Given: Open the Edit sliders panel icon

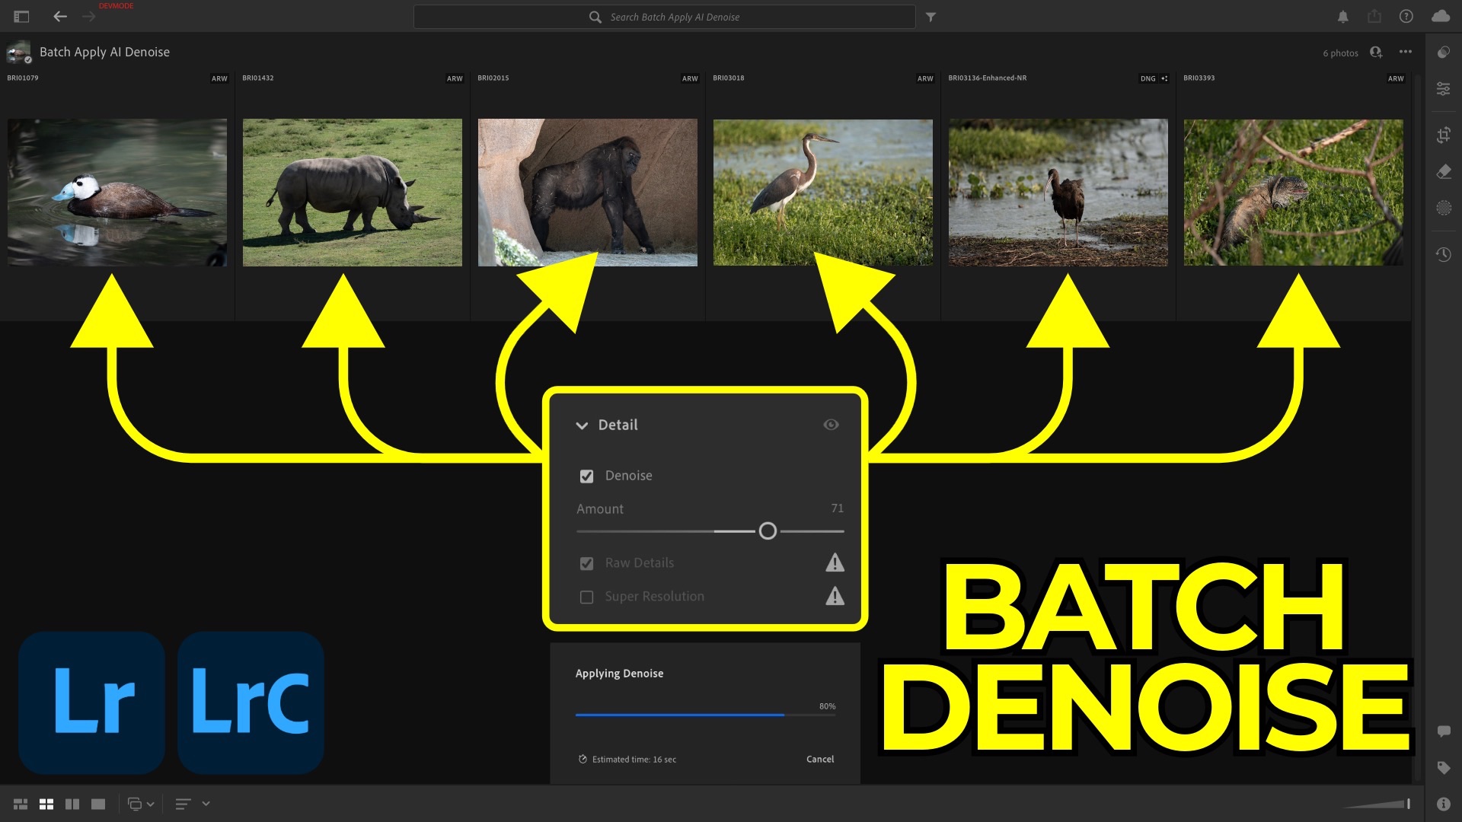Looking at the screenshot, I should pos(1443,89).
